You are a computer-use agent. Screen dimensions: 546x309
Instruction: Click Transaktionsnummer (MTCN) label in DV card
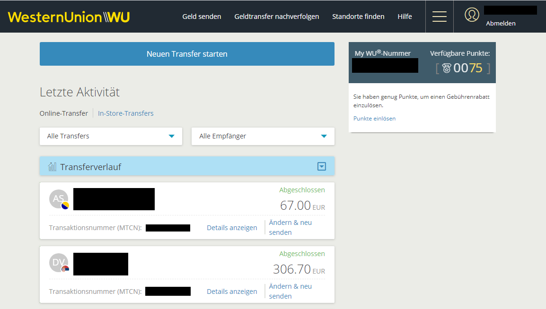point(96,292)
